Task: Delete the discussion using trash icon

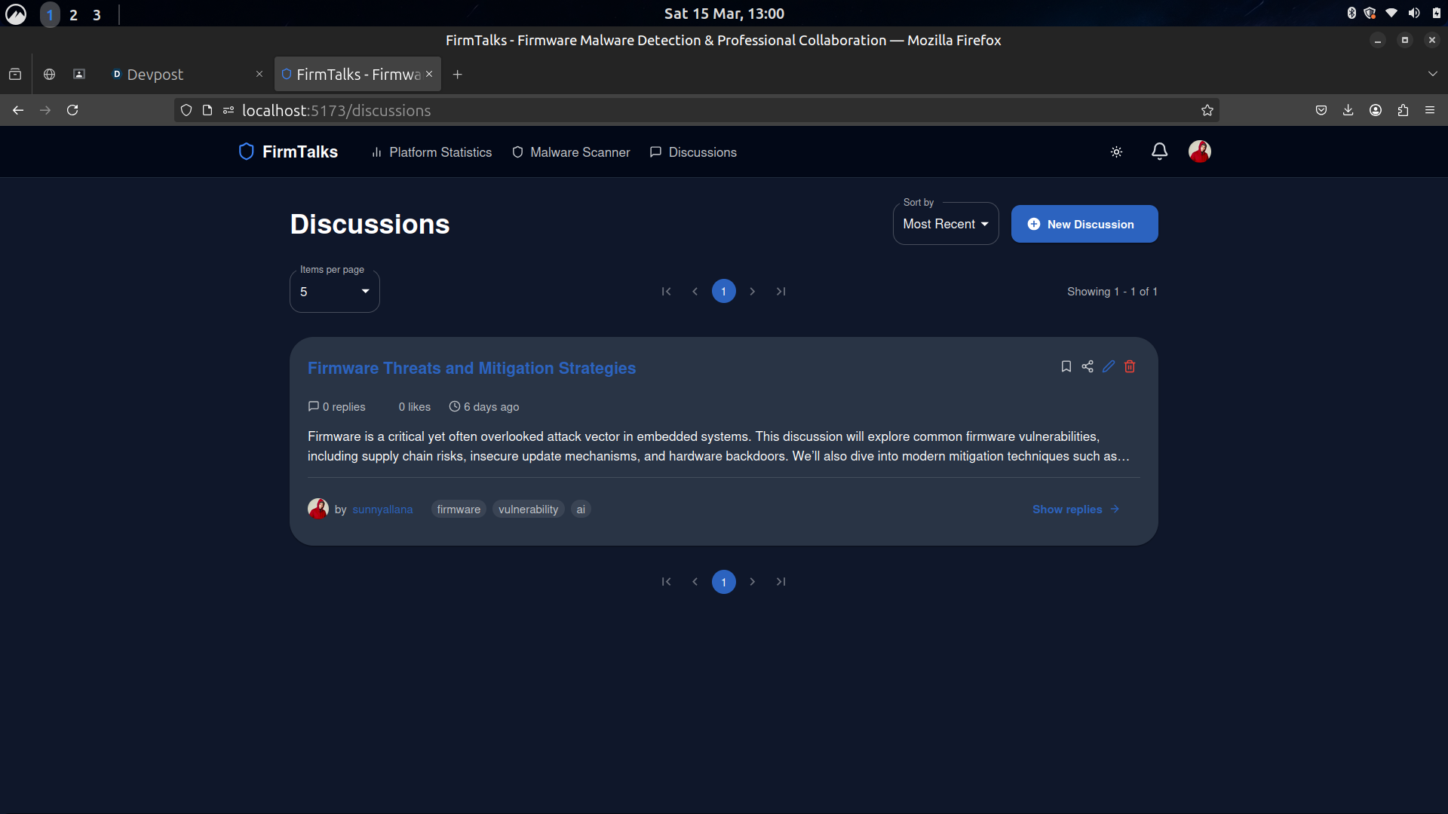Action: (1129, 366)
